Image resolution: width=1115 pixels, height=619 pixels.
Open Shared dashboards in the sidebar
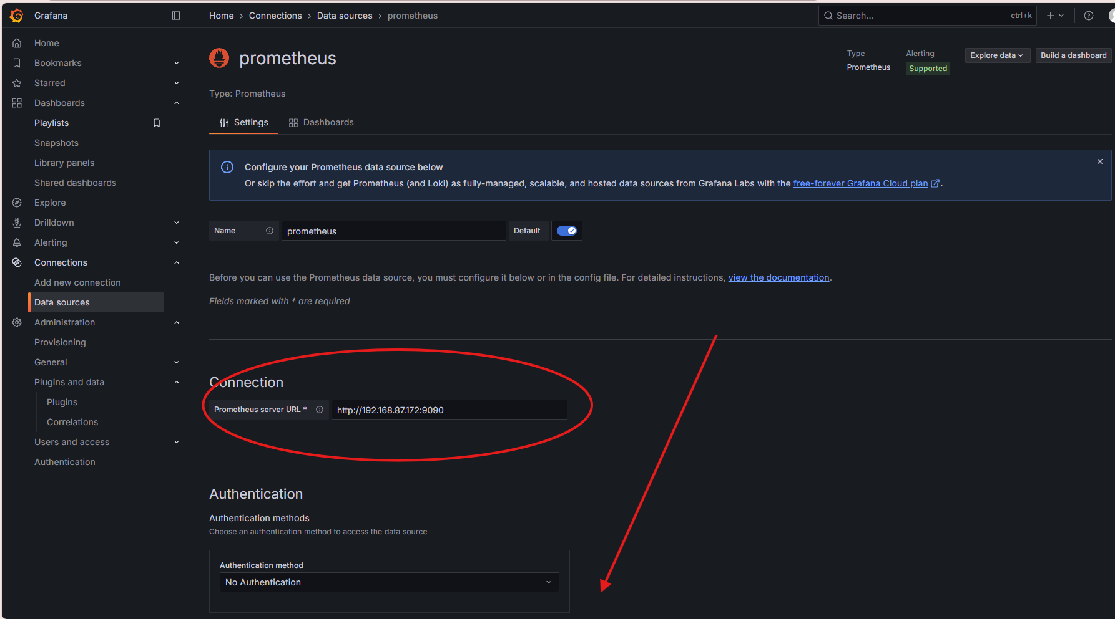pyautogui.click(x=76, y=183)
